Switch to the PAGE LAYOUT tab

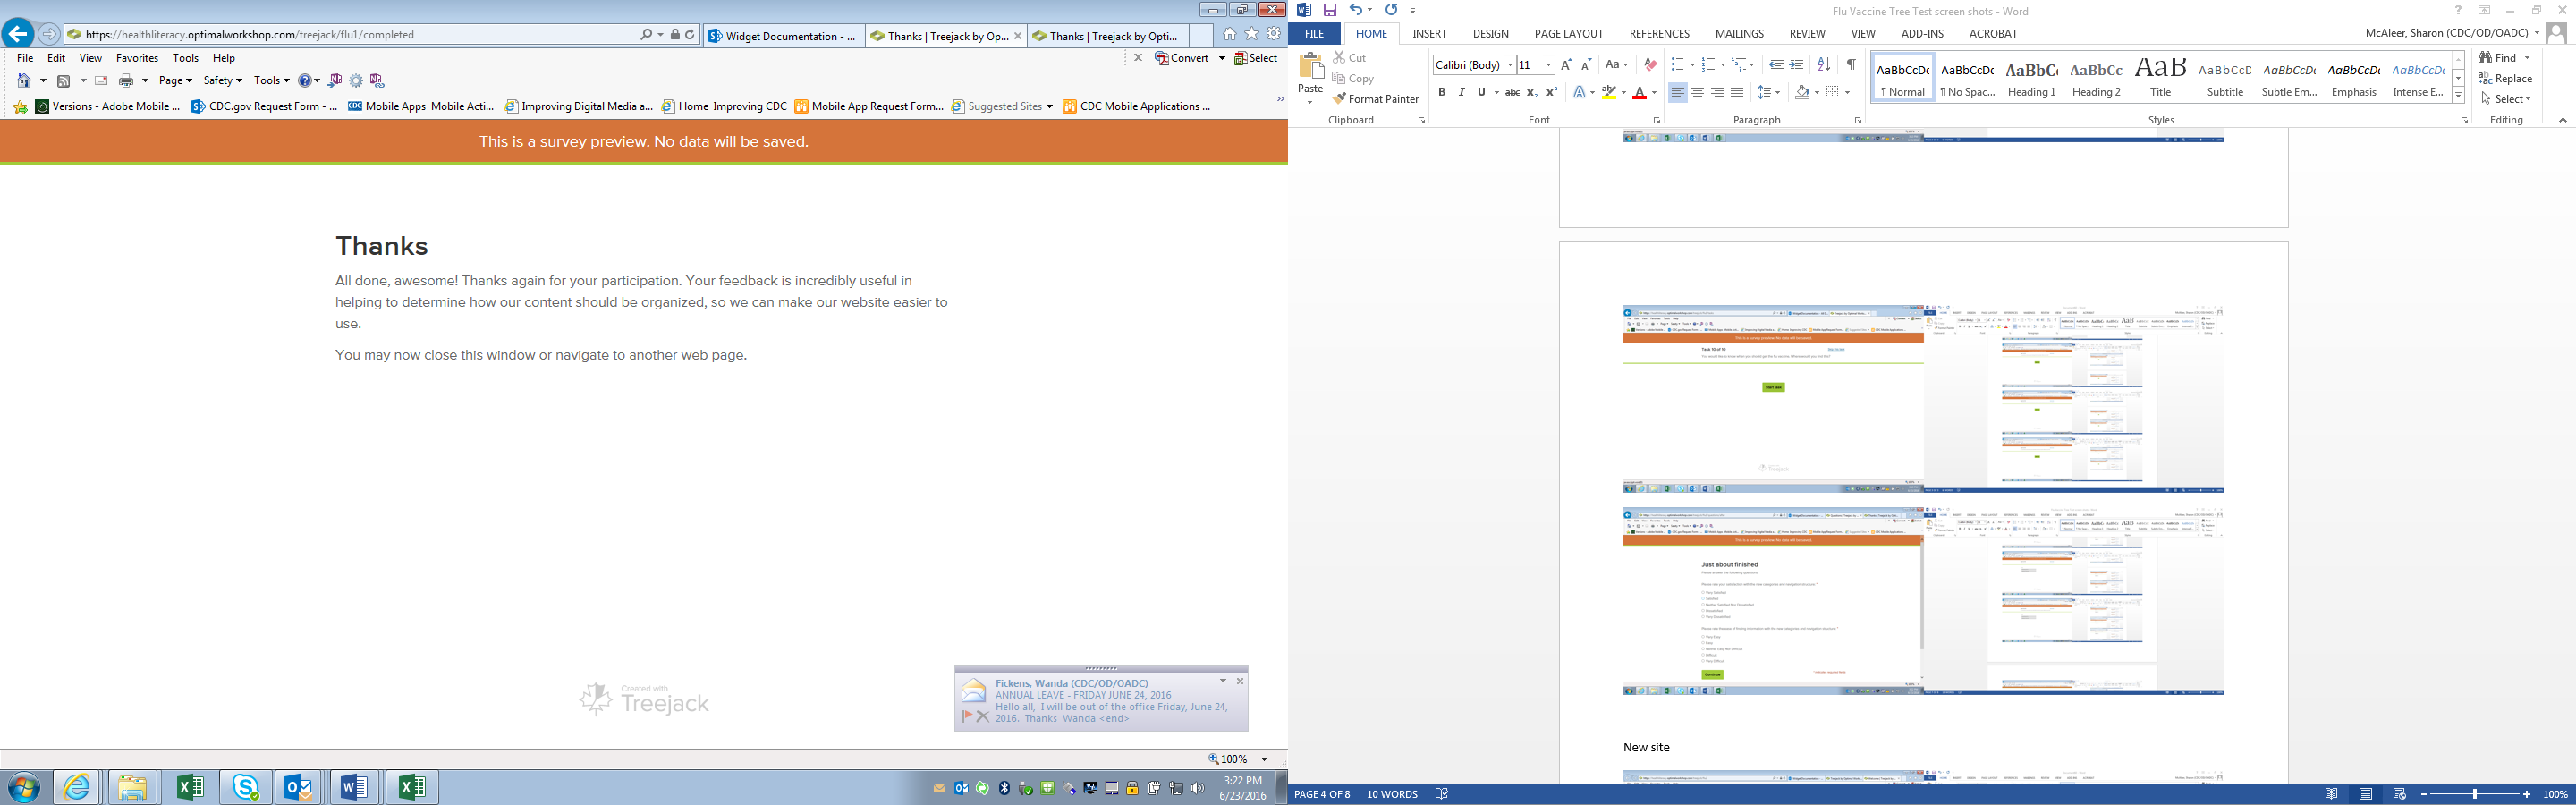tap(1569, 34)
